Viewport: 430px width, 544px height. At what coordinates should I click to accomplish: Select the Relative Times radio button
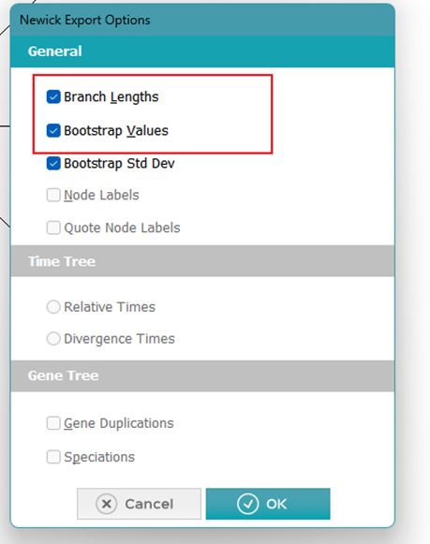53,307
